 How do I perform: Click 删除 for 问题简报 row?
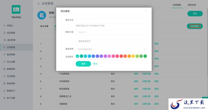(x=157, y=104)
